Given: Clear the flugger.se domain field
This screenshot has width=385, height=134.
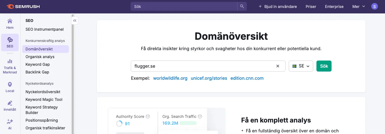Looking at the screenshot, I should [278, 66].
